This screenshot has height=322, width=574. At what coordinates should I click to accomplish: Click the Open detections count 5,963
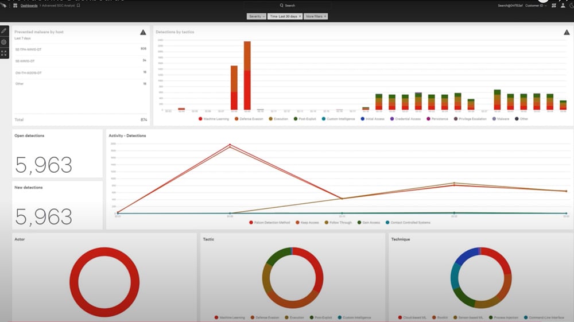tap(44, 165)
